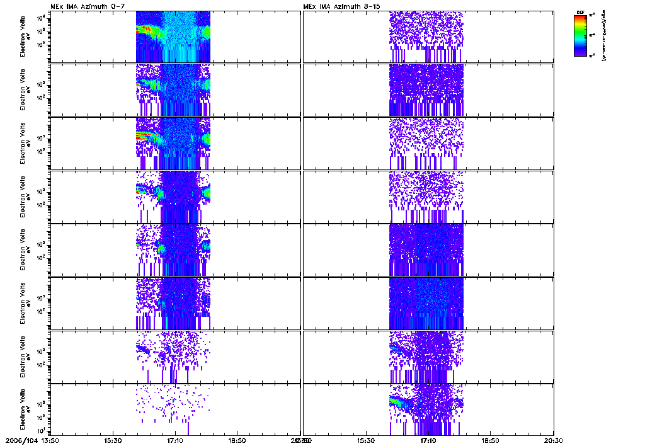The width and height of the screenshot is (645, 446).
Task: Select the top spectrogram panel in Azimuth 8-15 column
Action: [x=428, y=37]
